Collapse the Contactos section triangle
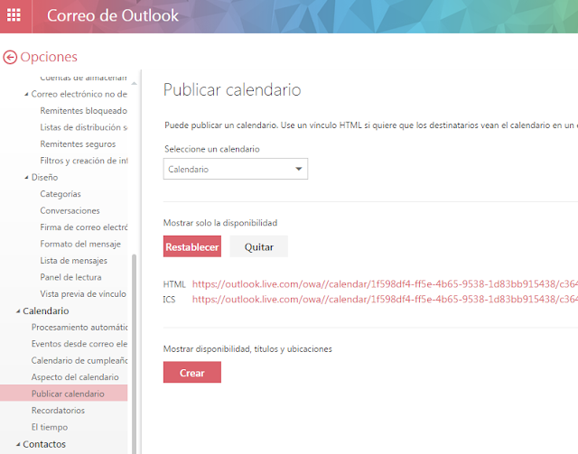 click(18, 445)
